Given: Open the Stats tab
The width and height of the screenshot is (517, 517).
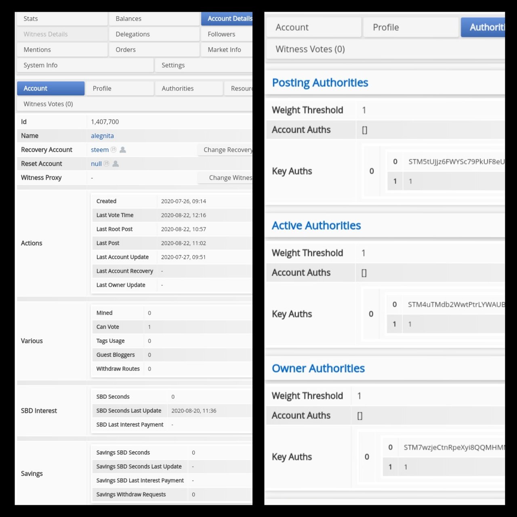Looking at the screenshot, I should coord(62,19).
